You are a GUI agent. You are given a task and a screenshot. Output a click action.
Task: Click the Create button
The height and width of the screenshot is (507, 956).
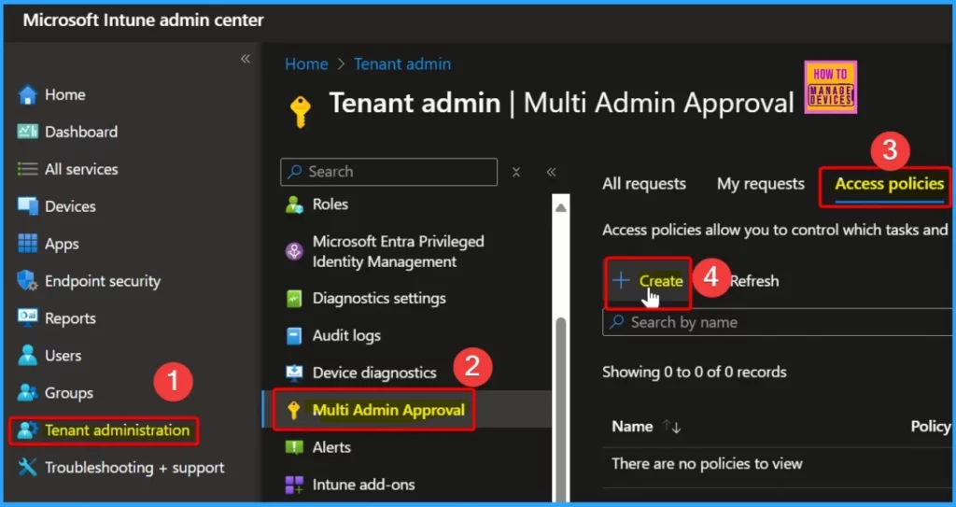(648, 281)
